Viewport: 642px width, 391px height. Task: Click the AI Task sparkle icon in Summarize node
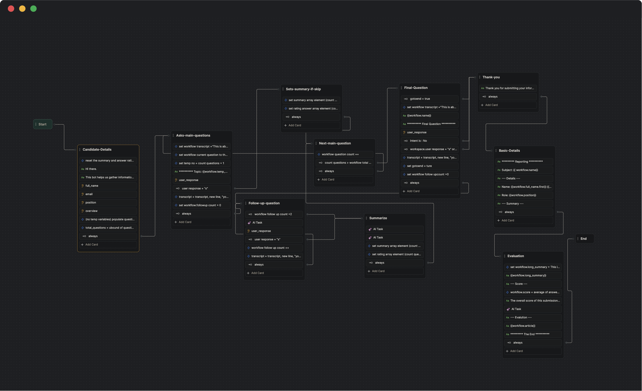point(370,229)
